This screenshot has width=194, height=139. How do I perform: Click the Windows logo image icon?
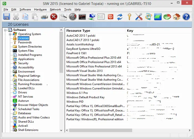tap(148, 17)
